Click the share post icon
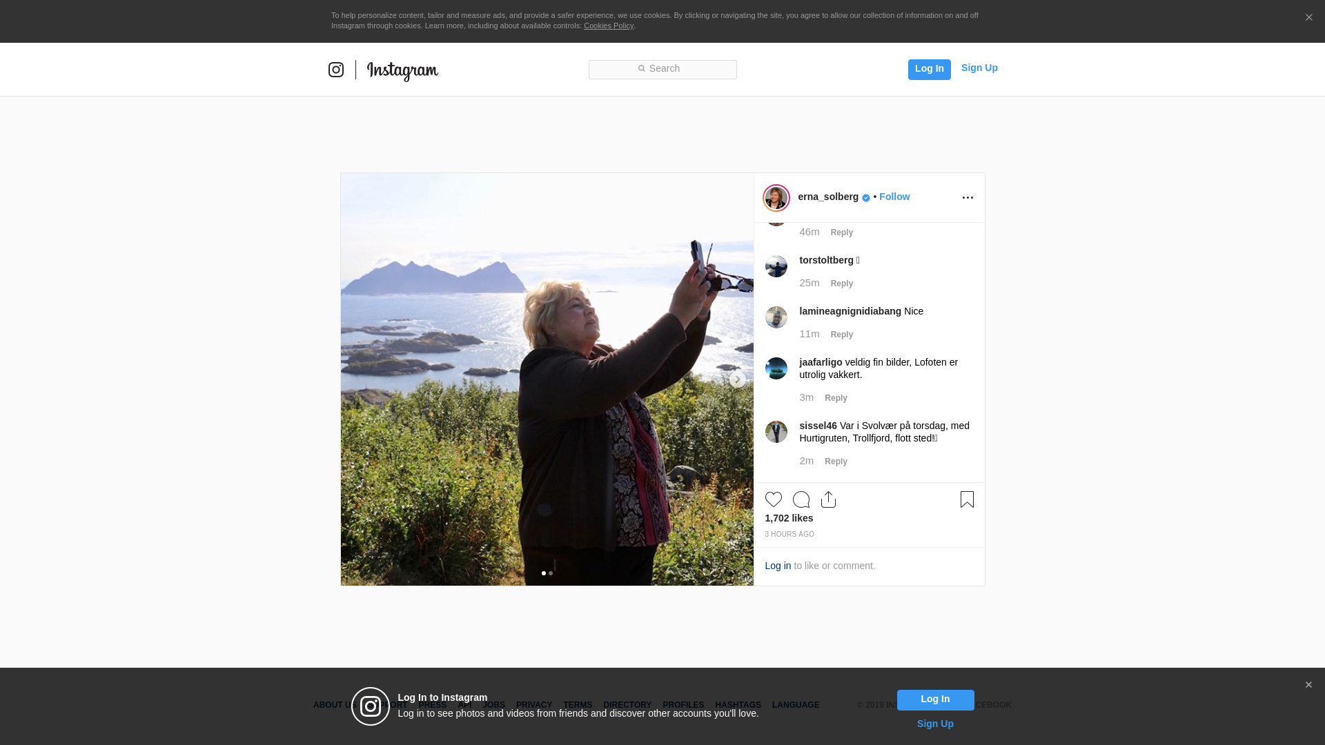1325x745 pixels. coord(828,499)
